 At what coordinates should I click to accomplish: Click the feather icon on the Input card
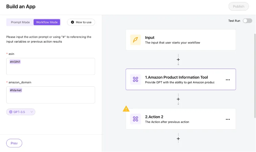coord(135,40)
